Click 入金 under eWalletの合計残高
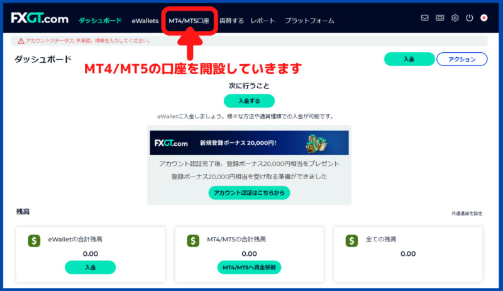 pos(90,267)
